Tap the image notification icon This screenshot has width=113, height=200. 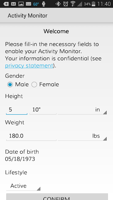21,4
